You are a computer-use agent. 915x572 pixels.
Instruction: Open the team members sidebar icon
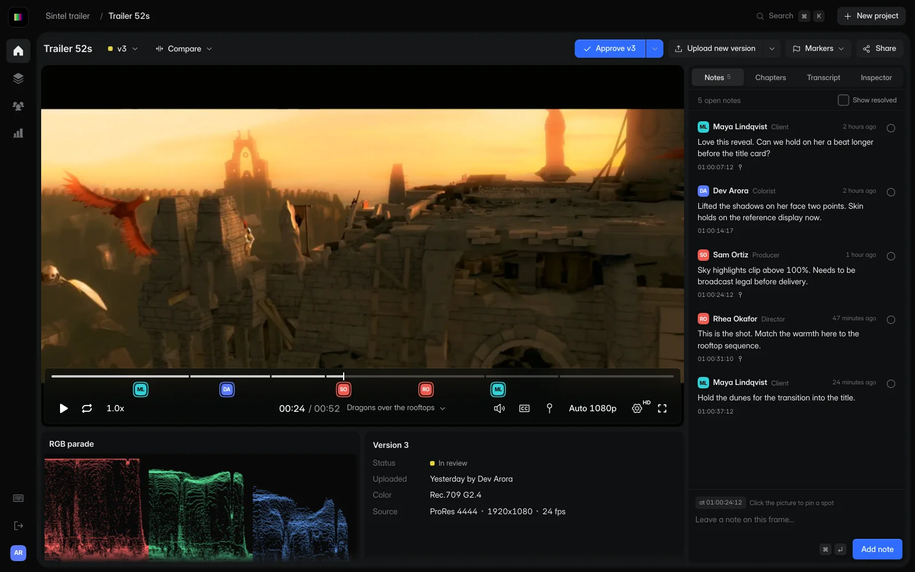18,106
